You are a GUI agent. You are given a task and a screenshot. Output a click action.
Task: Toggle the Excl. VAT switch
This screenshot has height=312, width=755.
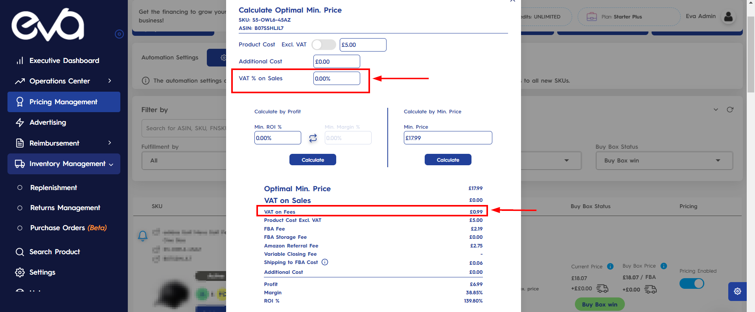coord(324,44)
